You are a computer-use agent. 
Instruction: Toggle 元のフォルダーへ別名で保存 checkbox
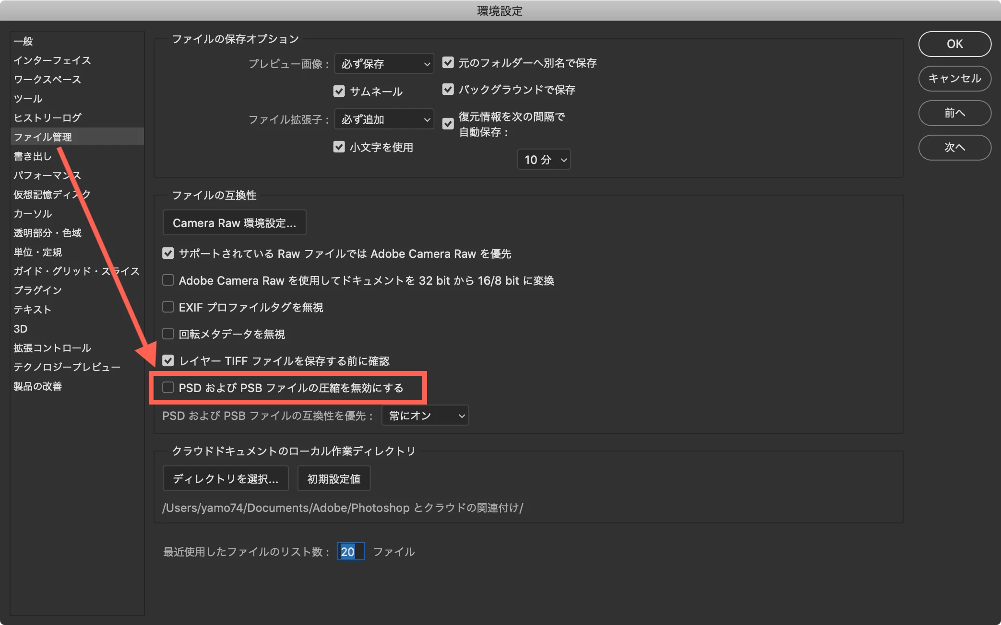[x=448, y=62]
